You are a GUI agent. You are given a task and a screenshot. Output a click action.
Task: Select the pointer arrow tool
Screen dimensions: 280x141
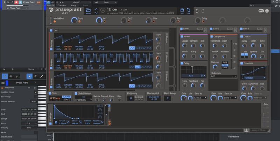(29, 76)
